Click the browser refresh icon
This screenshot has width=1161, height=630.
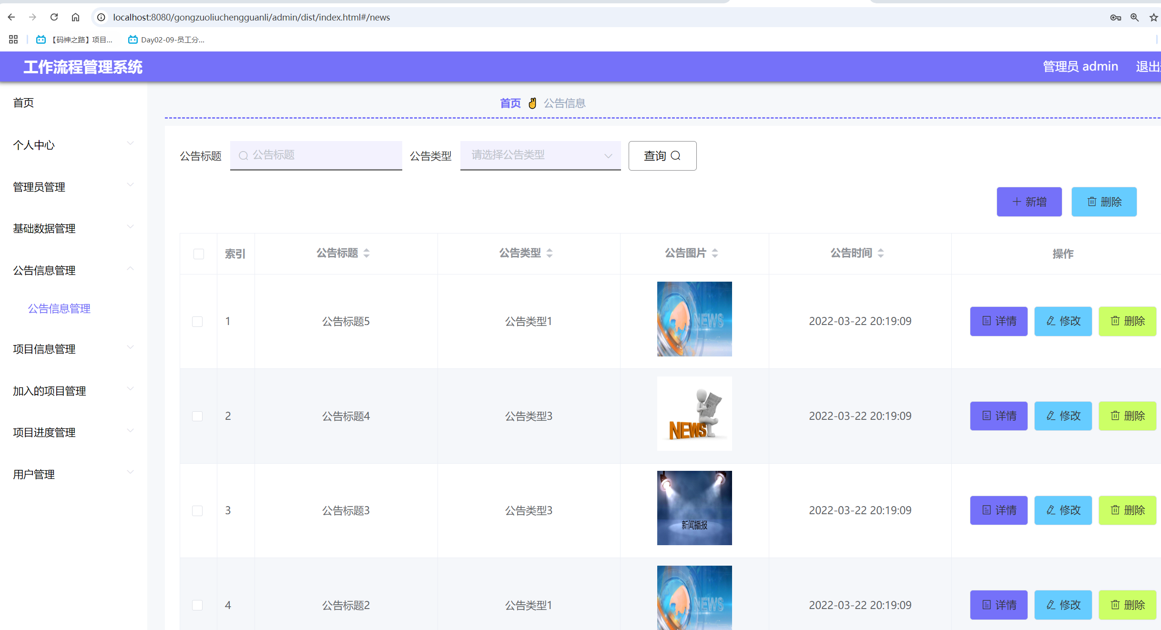point(54,17)
